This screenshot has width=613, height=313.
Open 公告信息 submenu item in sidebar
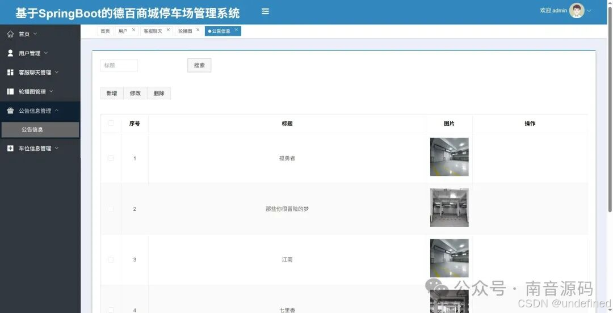pyautogui.click(x=40, y=129)
